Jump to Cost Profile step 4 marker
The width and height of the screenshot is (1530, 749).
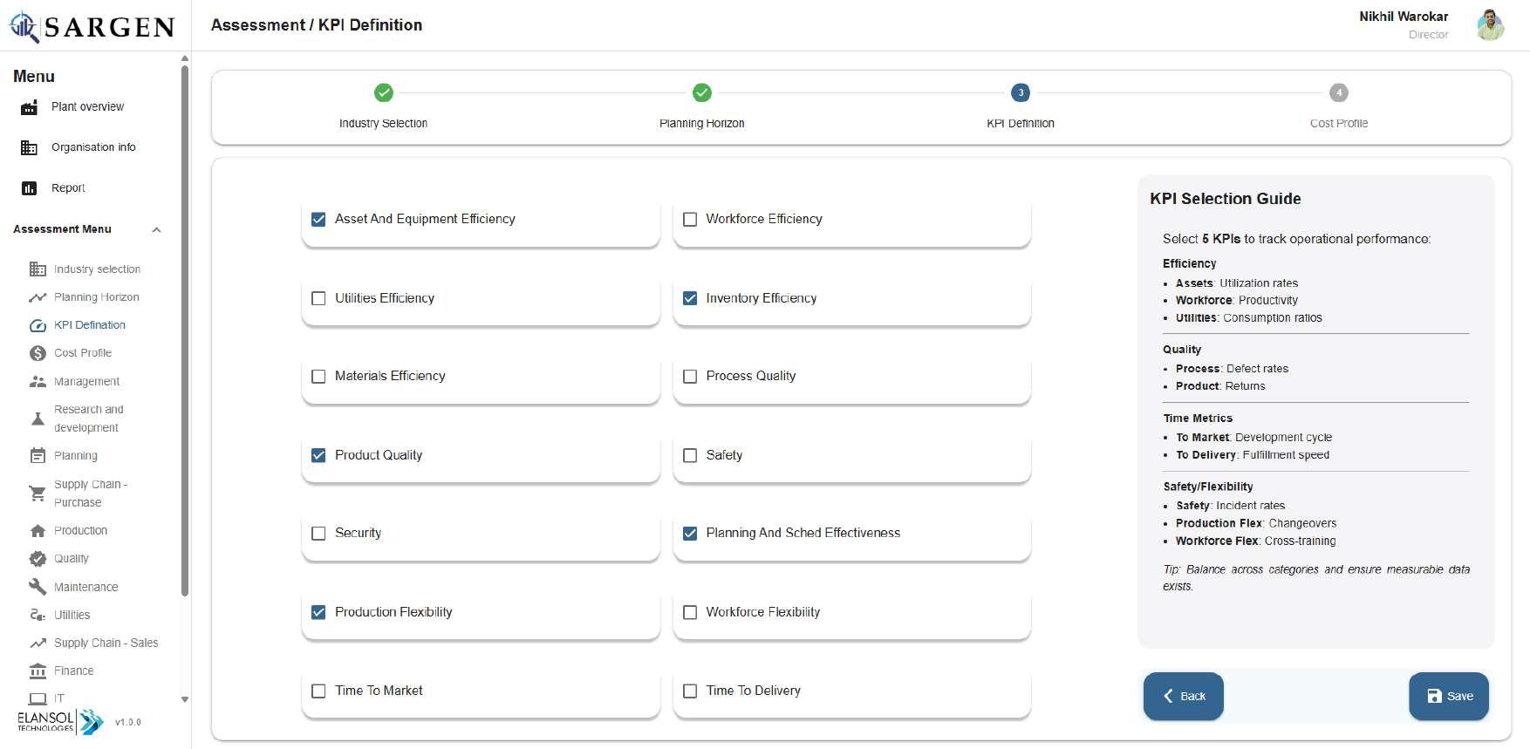(x=1338, y=92)
